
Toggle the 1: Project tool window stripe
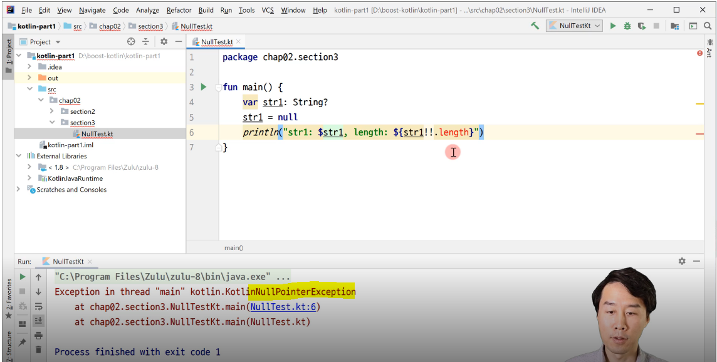pyautogui.click(x=9, y=56)
